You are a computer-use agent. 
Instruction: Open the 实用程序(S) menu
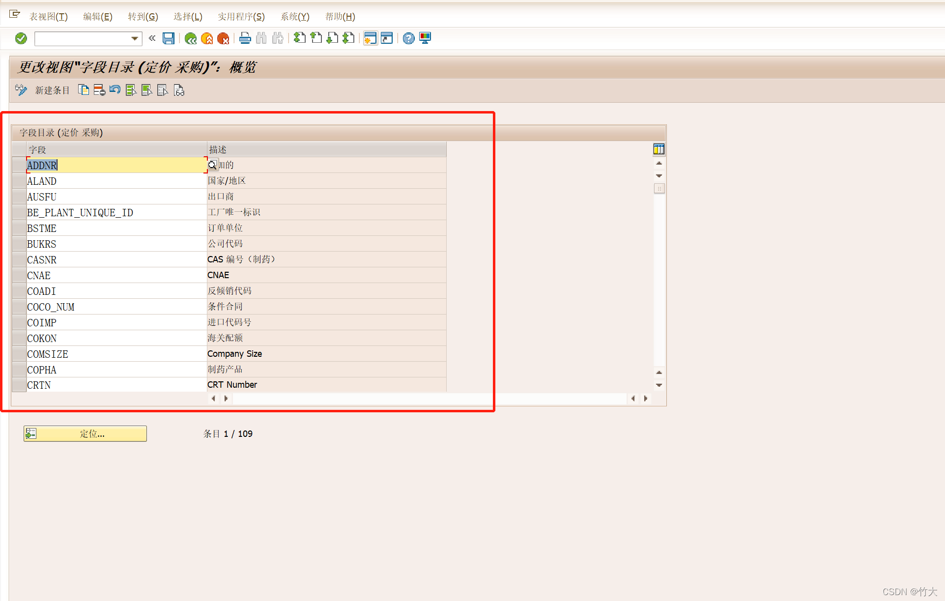[241, 17]
